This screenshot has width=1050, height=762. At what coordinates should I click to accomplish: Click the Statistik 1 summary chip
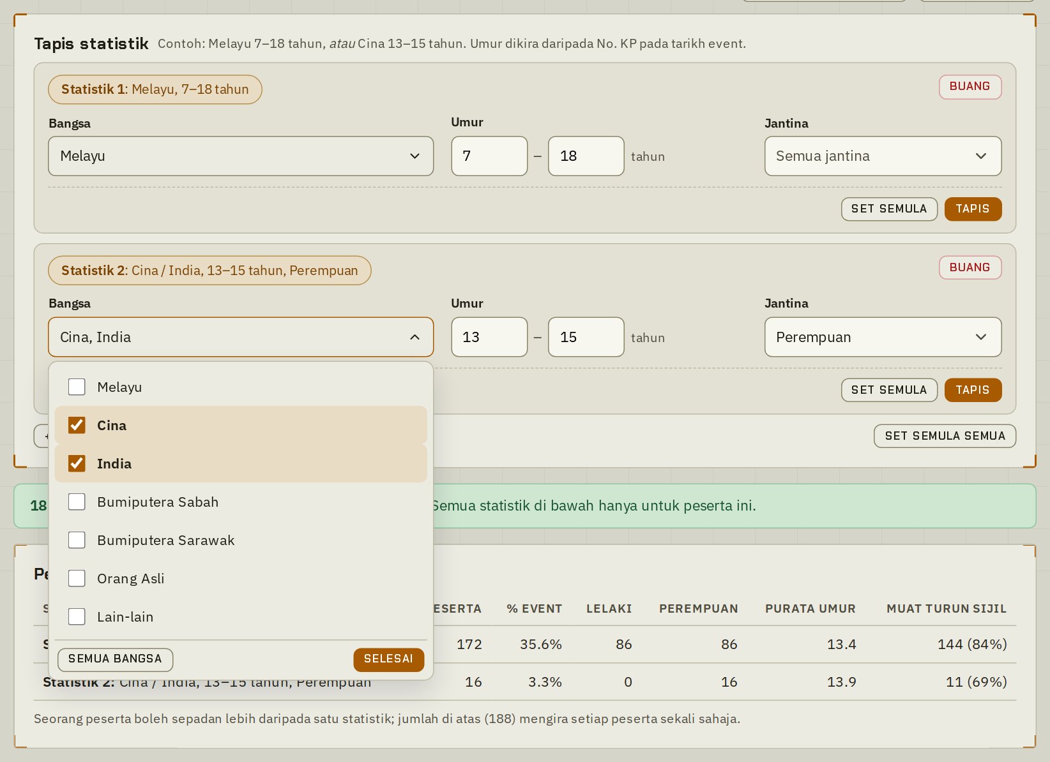coord(155,89)
